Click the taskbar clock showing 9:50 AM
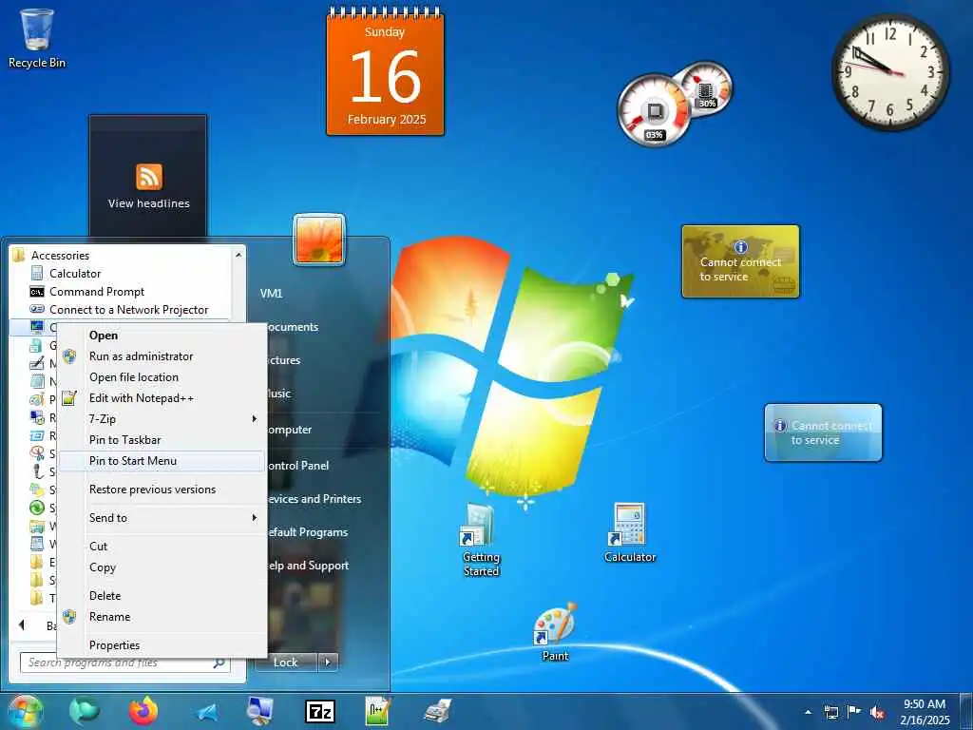Viewport: 973px width, 730px height. pos(925,712)
